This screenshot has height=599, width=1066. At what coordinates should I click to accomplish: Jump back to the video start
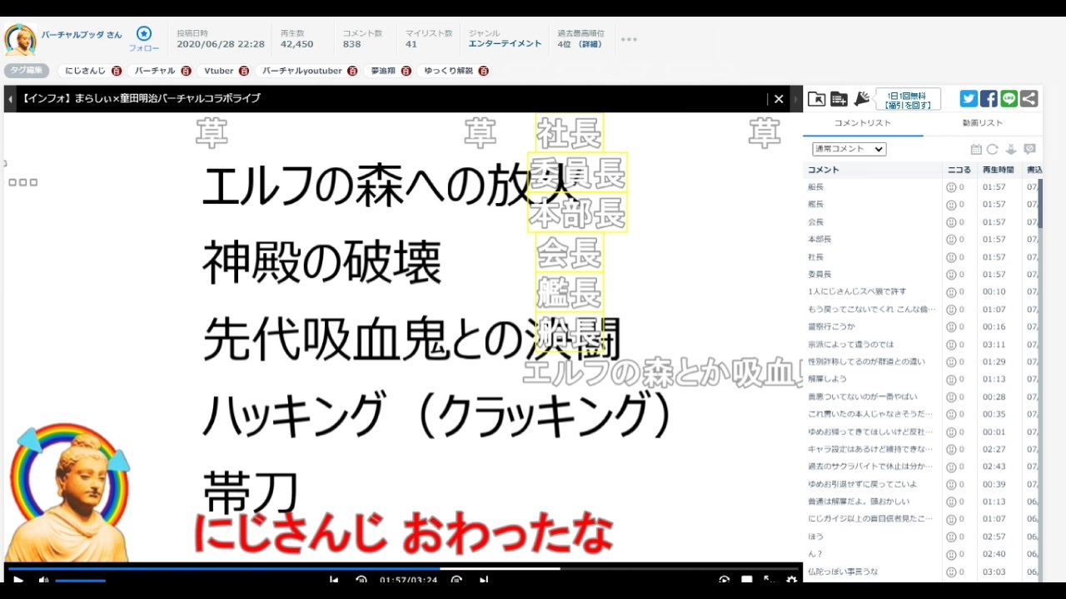334,580
